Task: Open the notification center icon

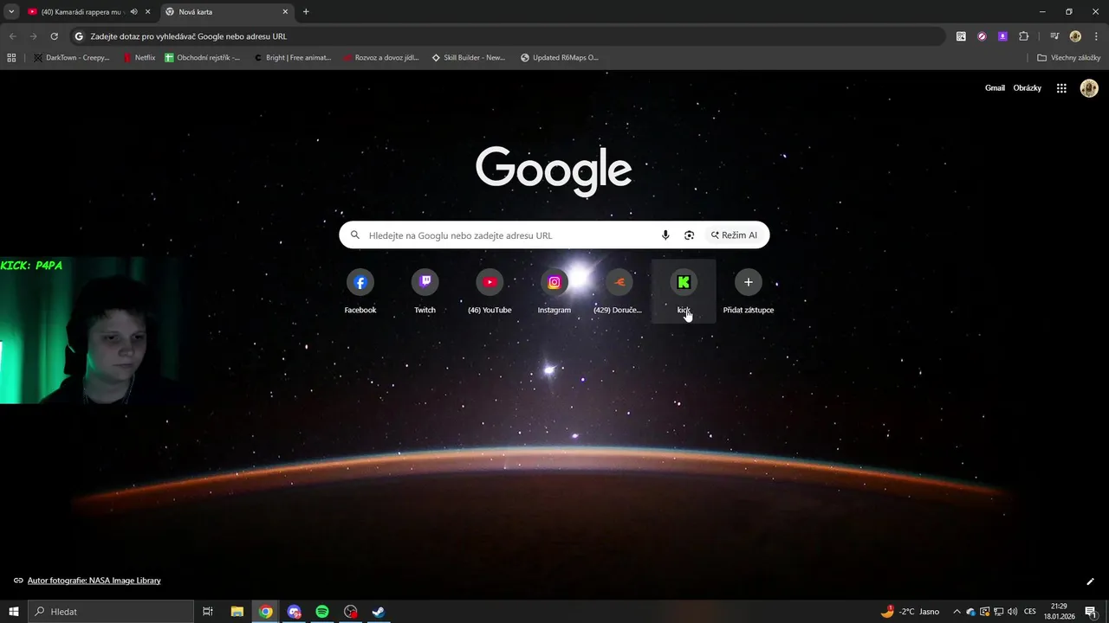Action: pos(1090,612)
